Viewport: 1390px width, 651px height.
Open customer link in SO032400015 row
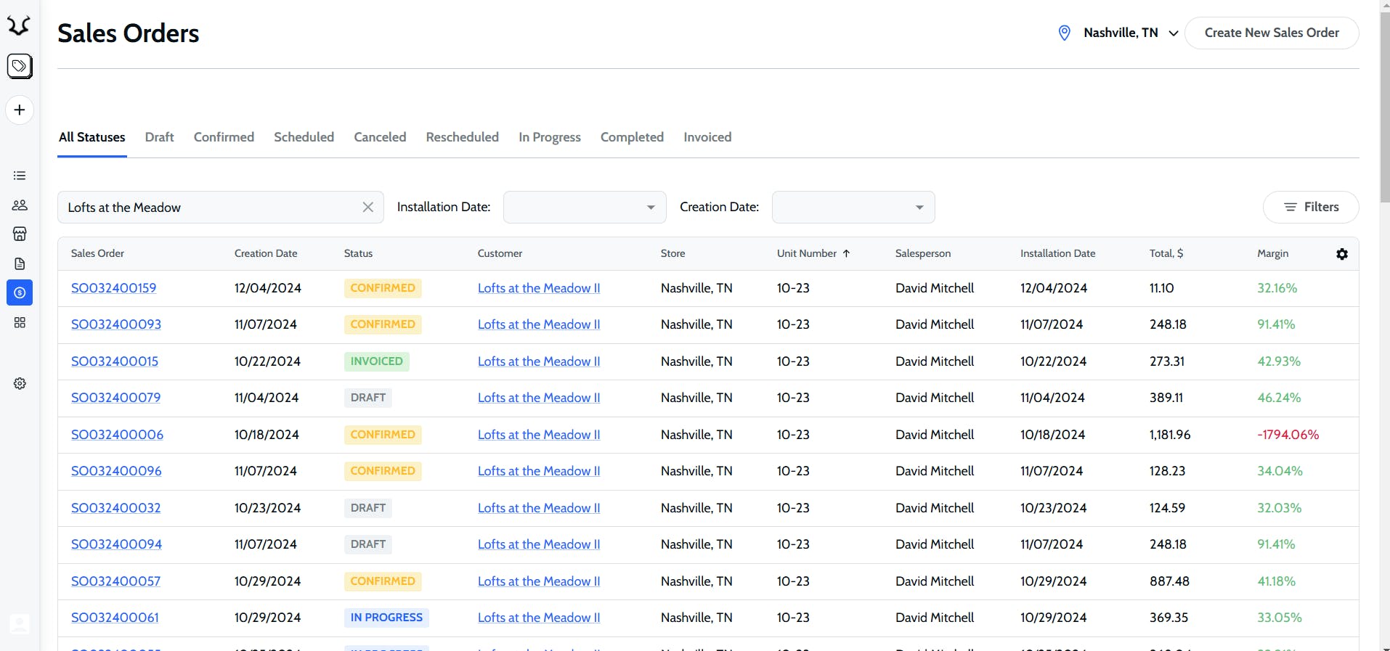pyautogui.click(x=539, y=361)
